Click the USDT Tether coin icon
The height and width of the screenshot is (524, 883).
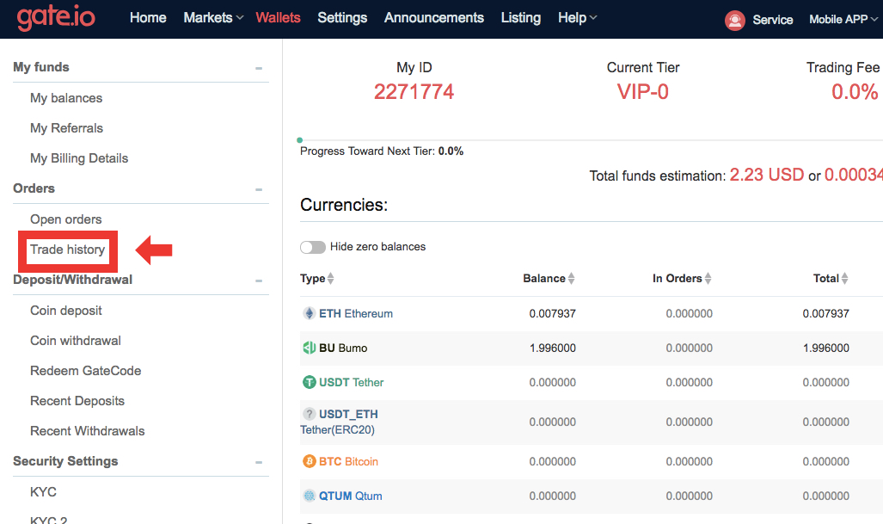pos(310,382)
